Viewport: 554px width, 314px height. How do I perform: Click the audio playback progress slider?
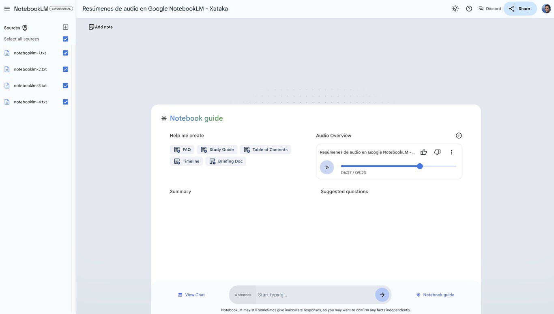(x=399, y=166)
